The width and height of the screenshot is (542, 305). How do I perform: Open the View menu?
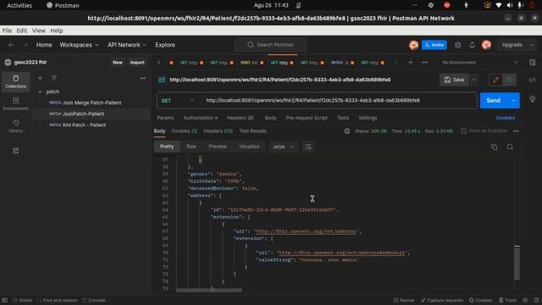click(x=39, y=30)
